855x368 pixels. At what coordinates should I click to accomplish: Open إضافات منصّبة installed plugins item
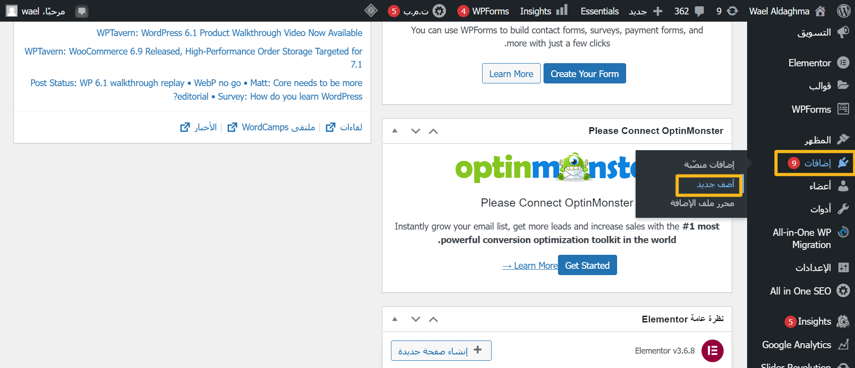(709, 165)
